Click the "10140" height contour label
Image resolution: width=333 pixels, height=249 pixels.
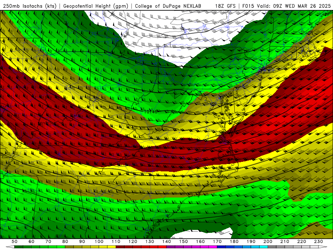click(151, 112)
